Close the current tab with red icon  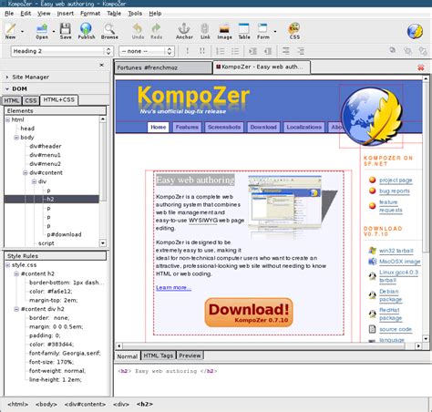pos(421,67)
